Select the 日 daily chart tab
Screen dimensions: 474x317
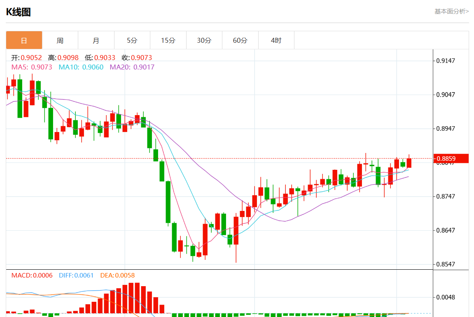[24, 40]
